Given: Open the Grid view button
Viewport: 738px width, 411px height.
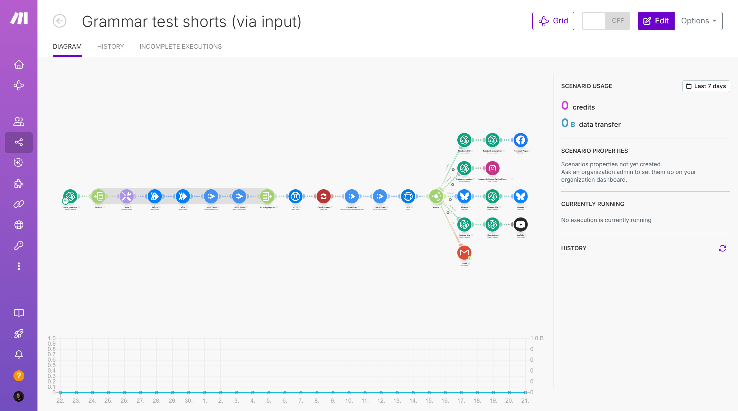Looking at the screenshot, I should [x=553, y=21].
